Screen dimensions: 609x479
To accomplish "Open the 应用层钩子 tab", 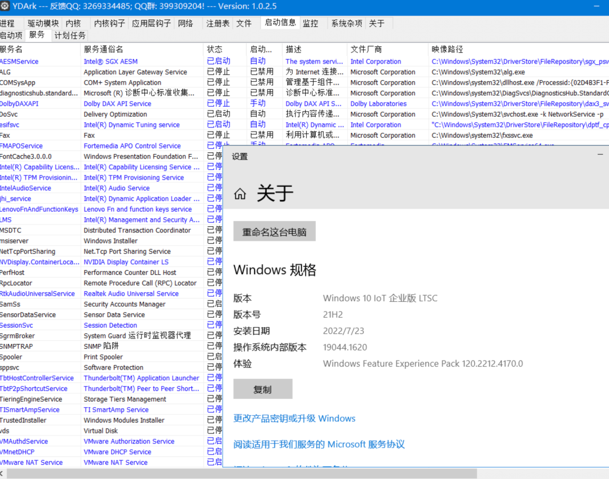I will (x=152, y=23).
